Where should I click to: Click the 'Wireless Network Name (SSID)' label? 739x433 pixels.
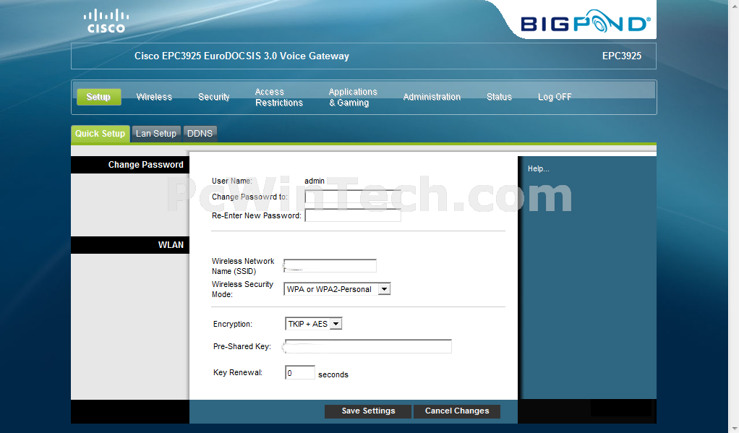tap(243, 266)
